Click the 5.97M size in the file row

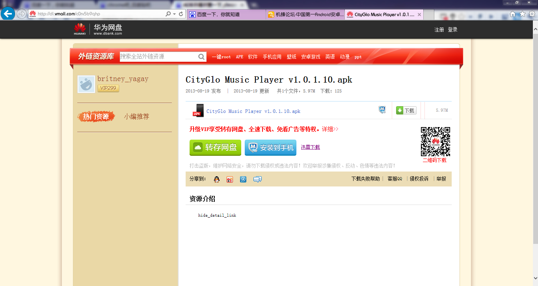tap(442, 111)
